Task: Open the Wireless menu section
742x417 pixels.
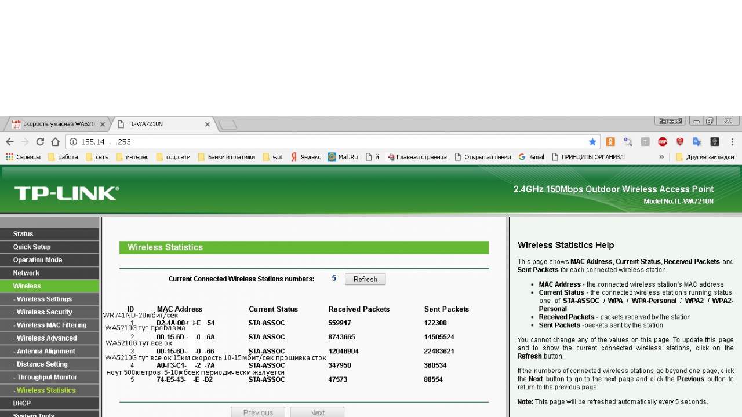Action: 50,286
